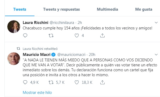Expand options chevron on Mauricio Macri's tweet
This screenshot has height=97, width=160.
pos(156,55)
